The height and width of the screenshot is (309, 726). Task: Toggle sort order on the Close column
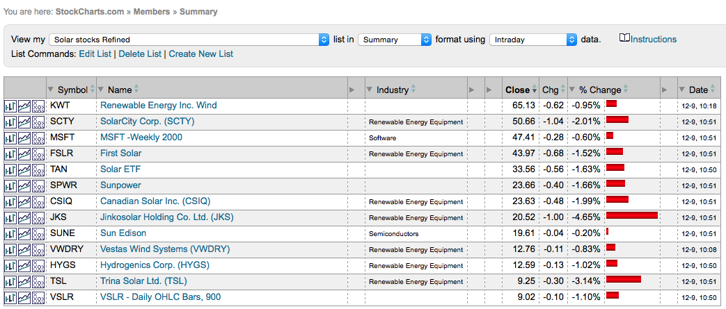[x=534, y=90]
